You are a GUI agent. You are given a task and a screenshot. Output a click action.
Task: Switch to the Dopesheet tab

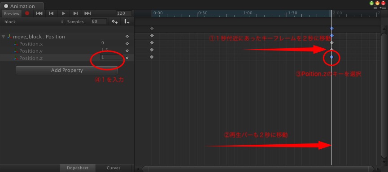click(78, 168)
